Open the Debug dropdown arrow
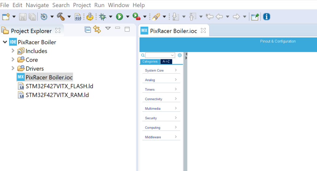This screenshot has width=317, height=171. [x=111, y=17]
